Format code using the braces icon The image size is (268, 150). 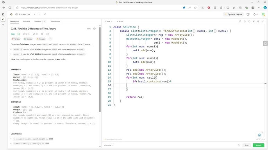[x=245, y=21]
